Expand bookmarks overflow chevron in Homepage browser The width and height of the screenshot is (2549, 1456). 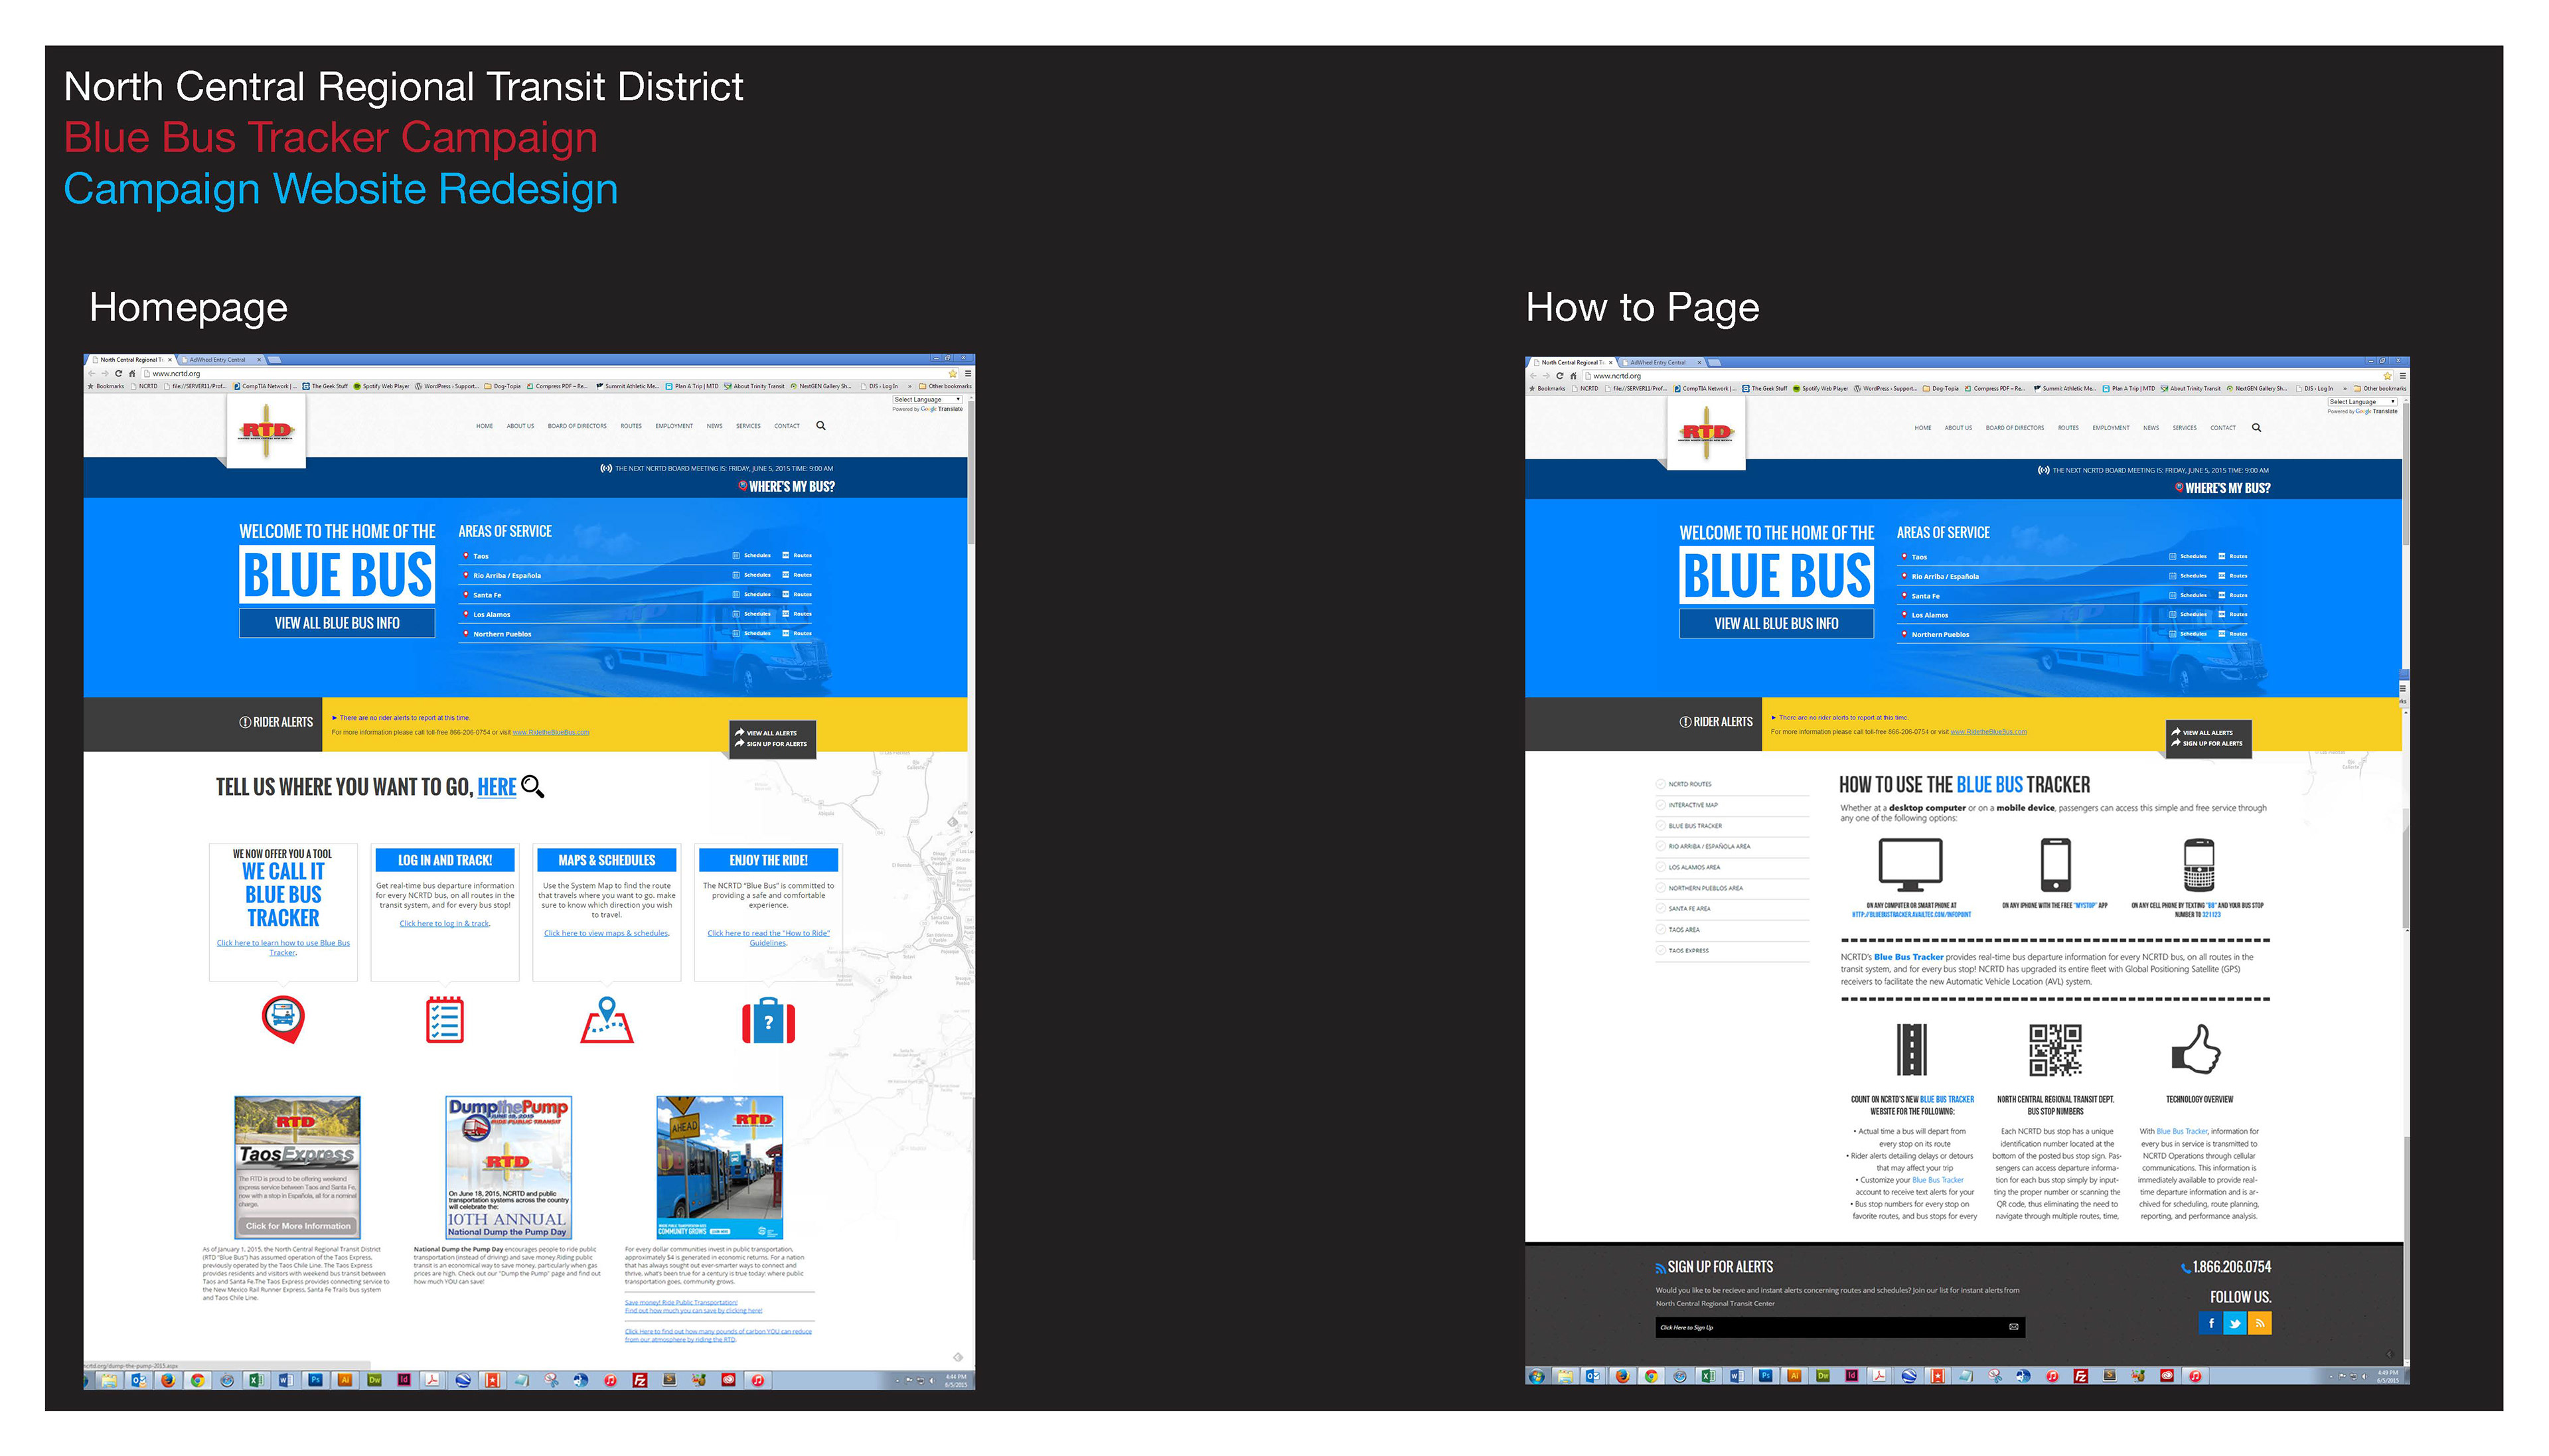point(909,386)
